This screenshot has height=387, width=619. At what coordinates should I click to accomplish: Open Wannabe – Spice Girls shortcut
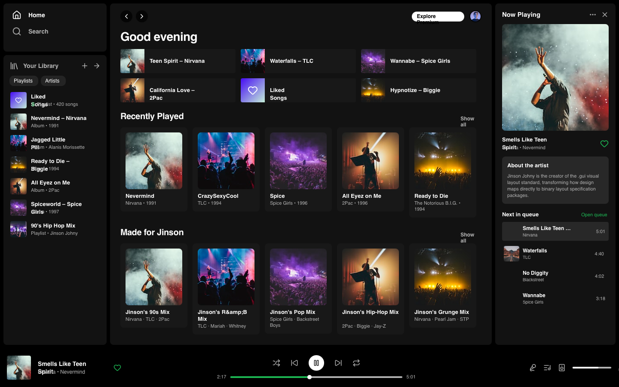pos(419,61)
